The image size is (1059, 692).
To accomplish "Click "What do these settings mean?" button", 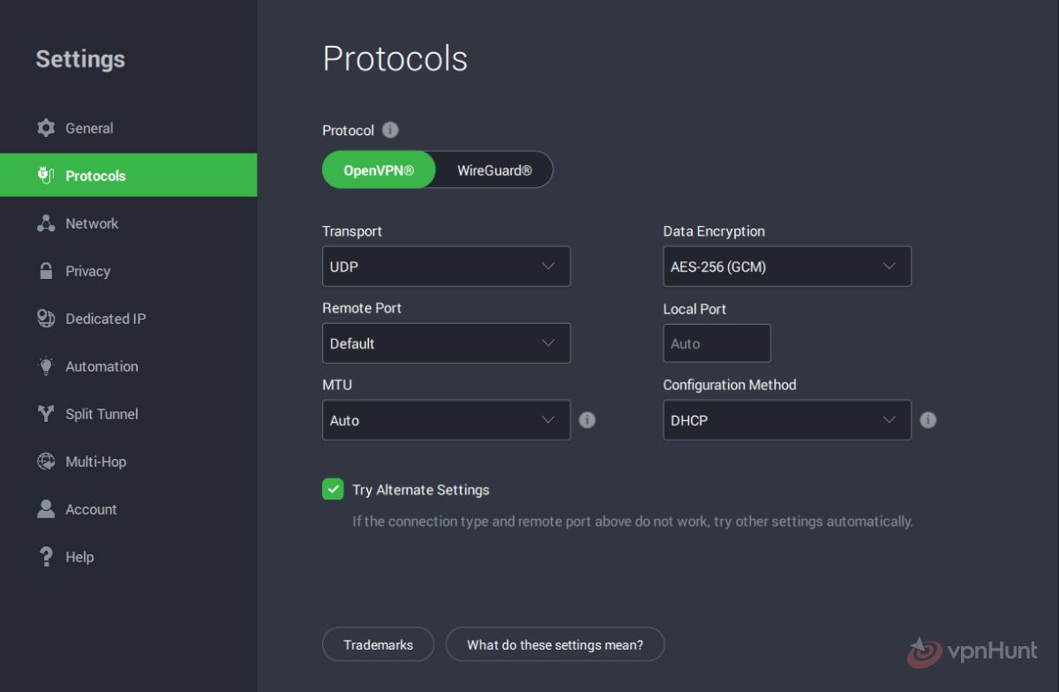I will [555, 644].
